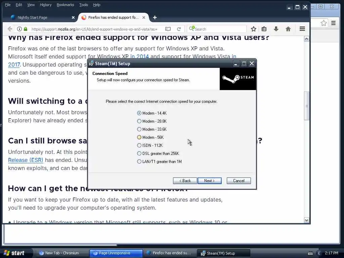Click the Firefox vertical scrollbar thumb
The width and height of the screenshot is (344, 258).
point(306,106)
